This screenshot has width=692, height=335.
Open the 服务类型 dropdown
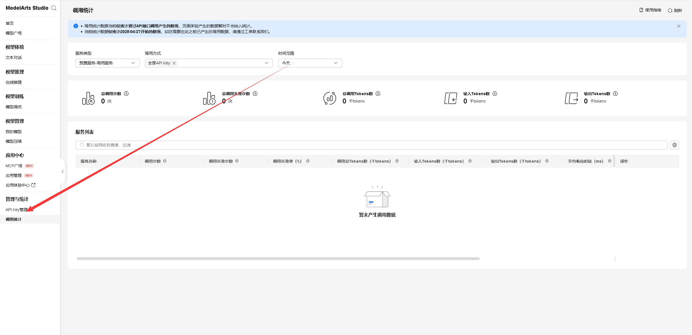107,63
